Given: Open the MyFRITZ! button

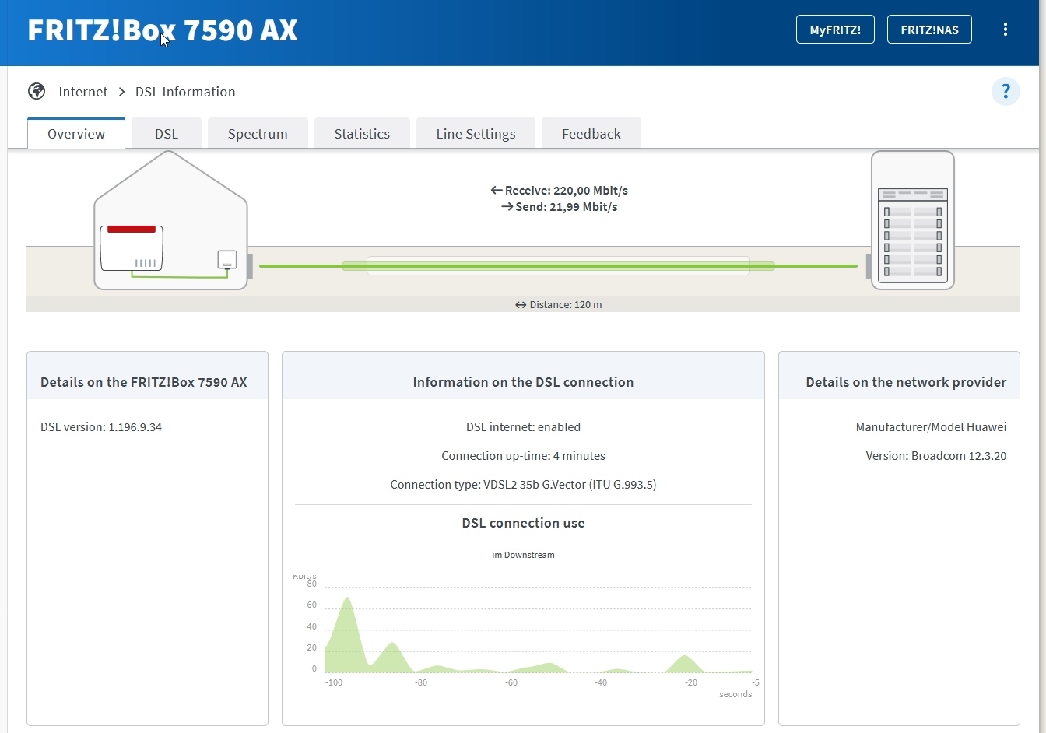Looking at the screenshot, I should pos(835,30).
